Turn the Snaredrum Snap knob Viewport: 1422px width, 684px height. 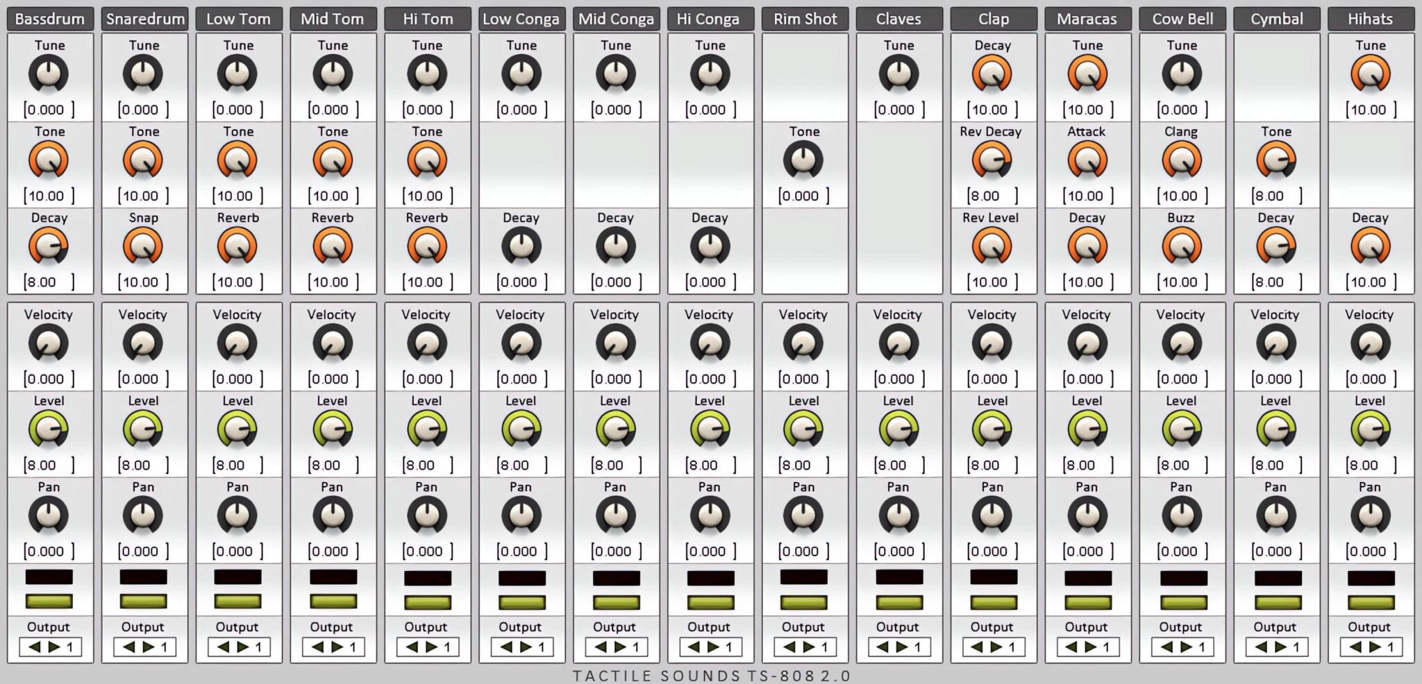pos(142,246)
